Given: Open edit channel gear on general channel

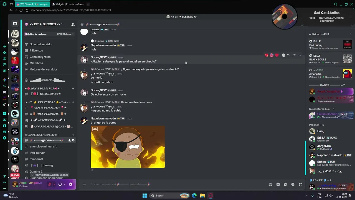Looking at the screenshot, I should pos(73,140).
